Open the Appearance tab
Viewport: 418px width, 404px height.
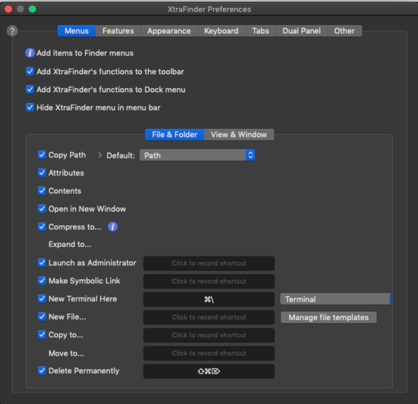tap(169, 31)
